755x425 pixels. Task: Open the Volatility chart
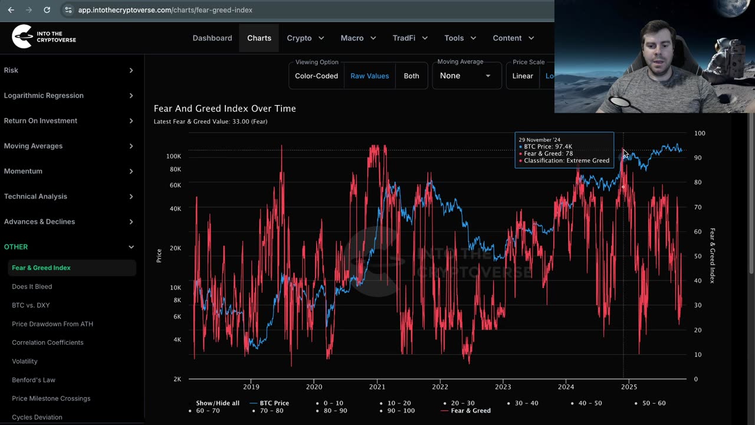[25, 361]
